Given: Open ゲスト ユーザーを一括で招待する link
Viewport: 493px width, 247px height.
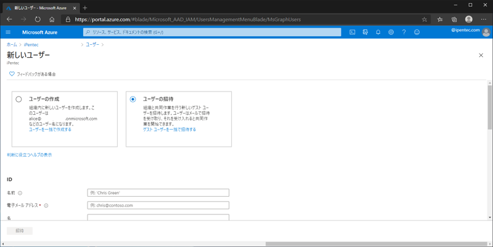Looking at the screenshot, I should tap(169, 130).
